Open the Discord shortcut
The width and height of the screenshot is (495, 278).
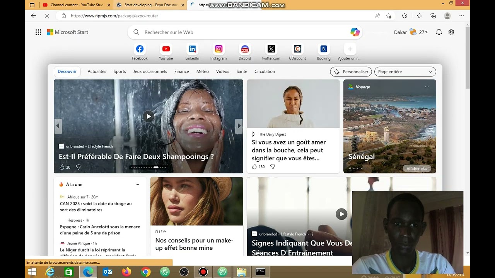click(245, 52)
